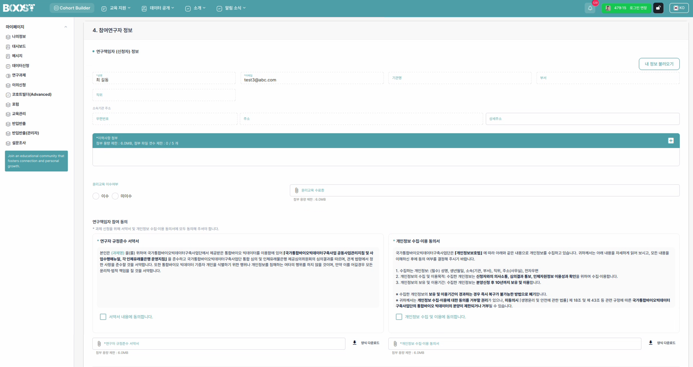Click 내 정보 불러오기 button
Screen dimensions: 693x367
[659, 64]
